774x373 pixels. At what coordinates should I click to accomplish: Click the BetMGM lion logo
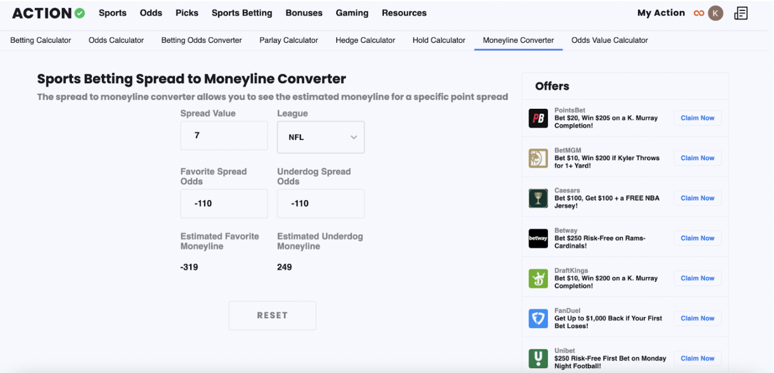click(538, 158)
